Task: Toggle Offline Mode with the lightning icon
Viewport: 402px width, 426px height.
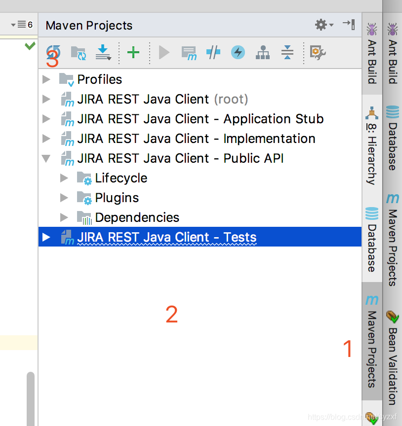Action: pyautogui.click(x=238, y=53)
